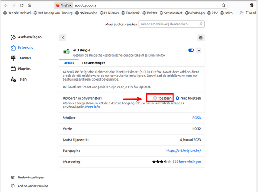Open the three-dot more options menu for eID België
This screenshot has width=258, height=192.
(198, 50)
